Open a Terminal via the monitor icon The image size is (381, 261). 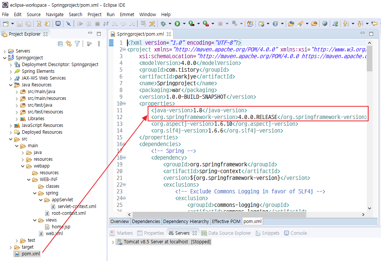pos(58,24)
